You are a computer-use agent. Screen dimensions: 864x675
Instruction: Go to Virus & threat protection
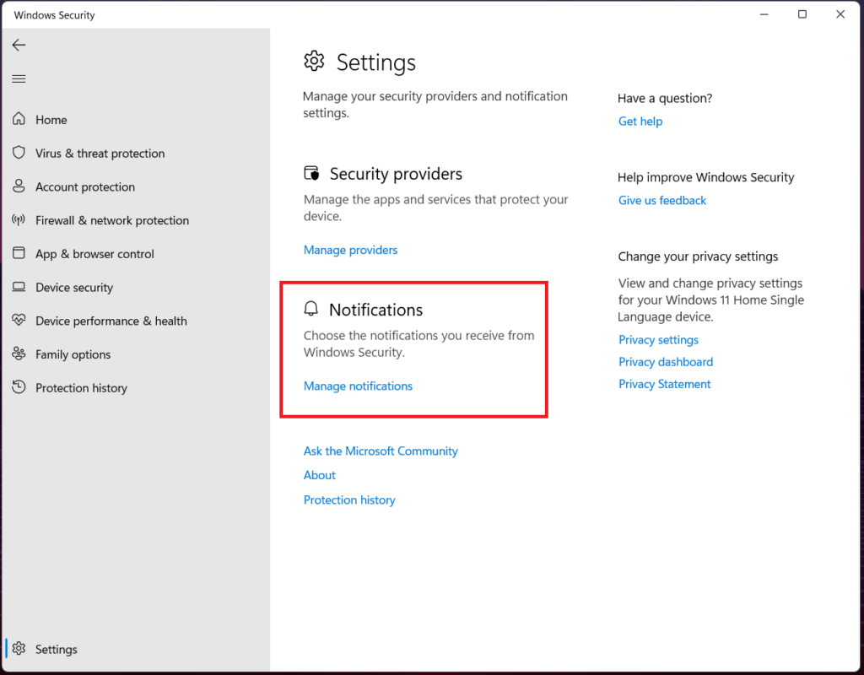pos(100,154)
